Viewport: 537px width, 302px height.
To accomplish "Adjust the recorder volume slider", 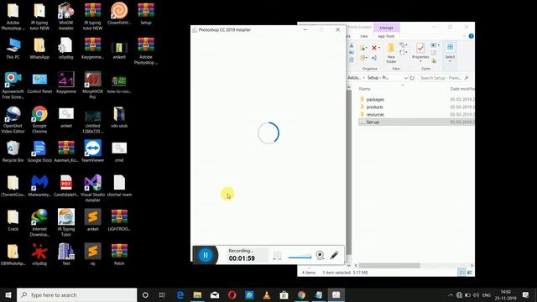I will (x=300, y=258).
